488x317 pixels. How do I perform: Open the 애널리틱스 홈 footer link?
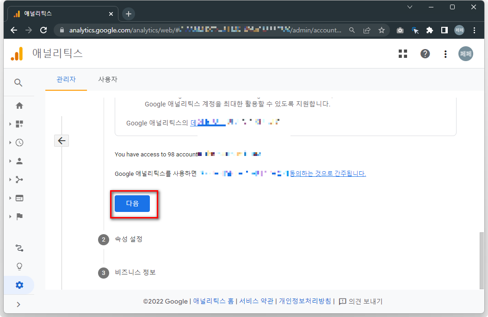(213, 301)
